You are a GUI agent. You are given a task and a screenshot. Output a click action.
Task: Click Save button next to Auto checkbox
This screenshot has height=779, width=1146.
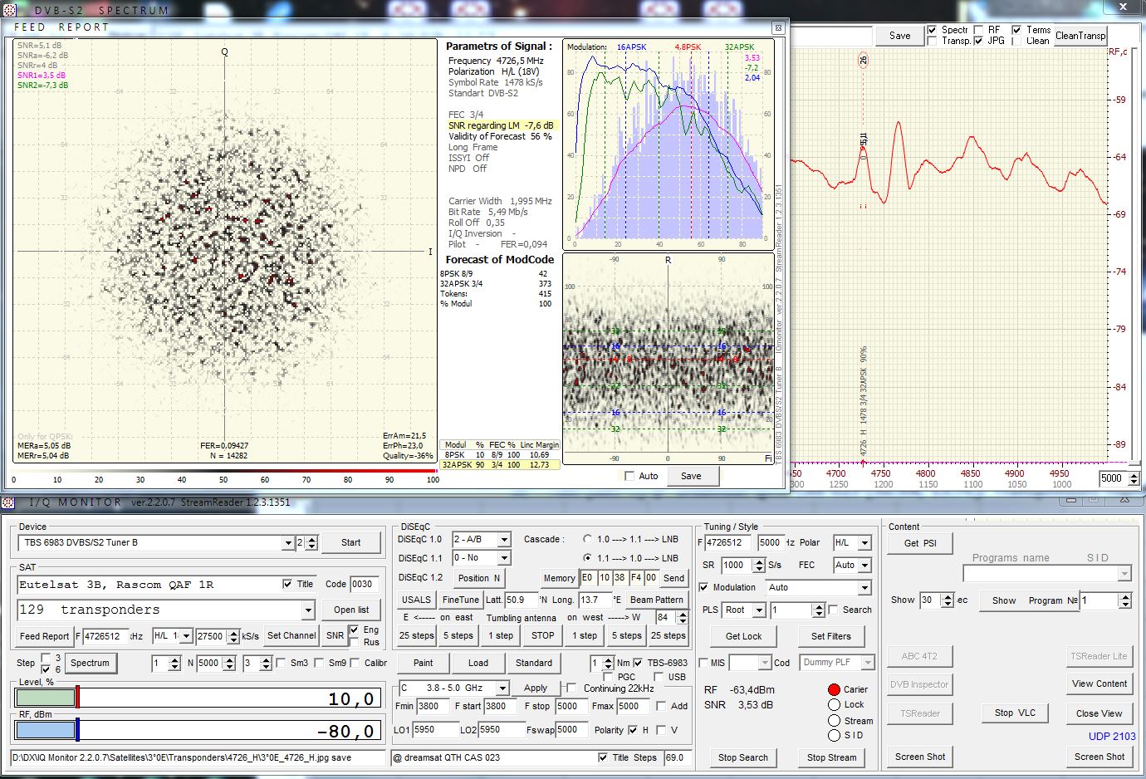[691, 476]
